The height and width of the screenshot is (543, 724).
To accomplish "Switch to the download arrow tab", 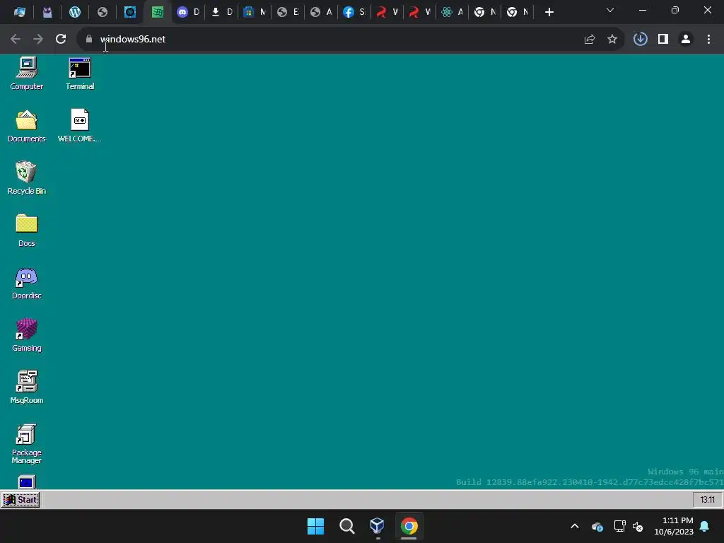I will click(x=221, y=13).
